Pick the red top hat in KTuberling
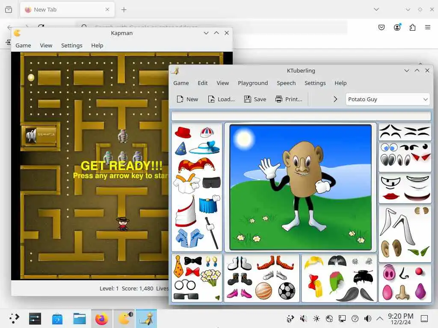 click(183, 132)
